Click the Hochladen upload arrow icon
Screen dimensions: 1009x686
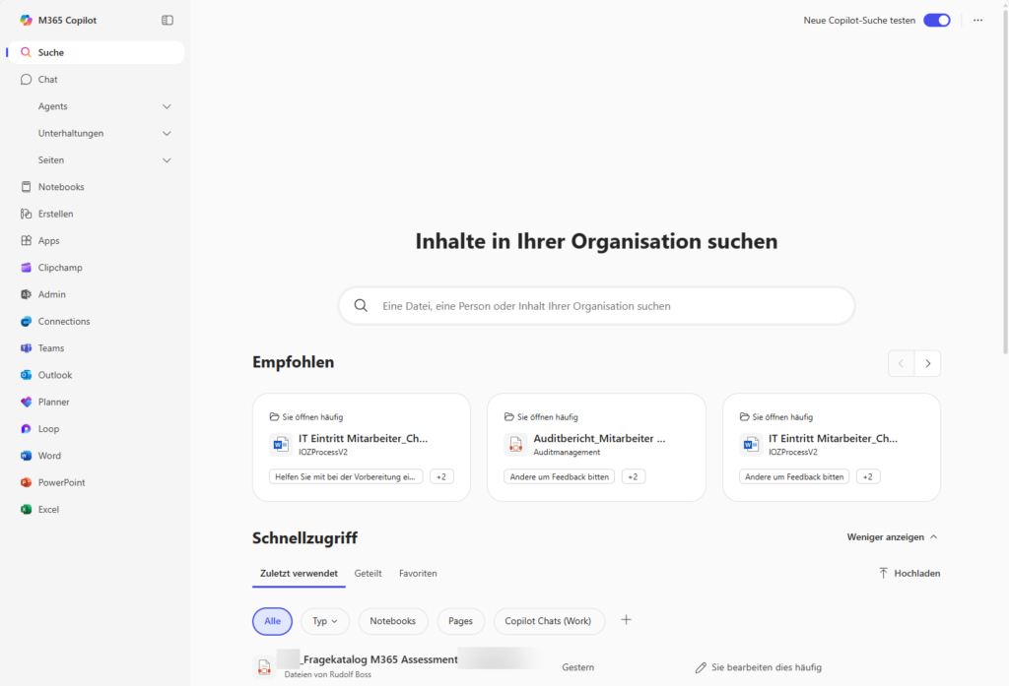coord(884,573)
